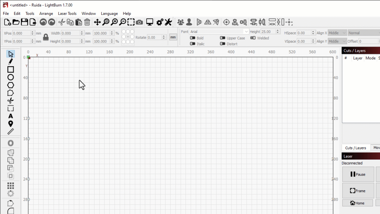This screenshot has height=214, width=380.
Task: Open the Preview monitor icon
Action: click(150, 22)
